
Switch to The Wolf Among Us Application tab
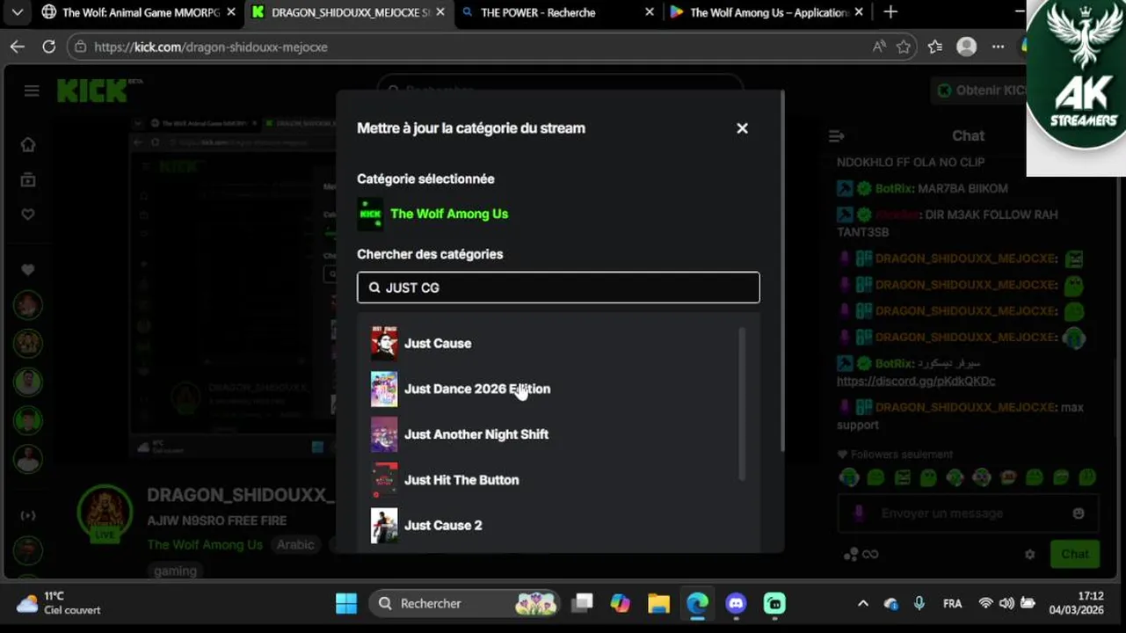766,12
